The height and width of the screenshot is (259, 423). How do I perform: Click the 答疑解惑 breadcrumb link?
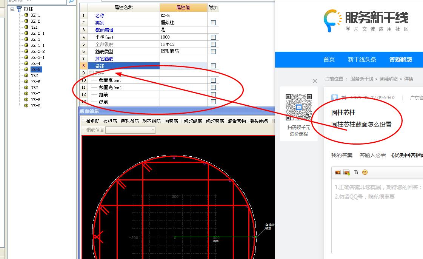click(388, 79)
